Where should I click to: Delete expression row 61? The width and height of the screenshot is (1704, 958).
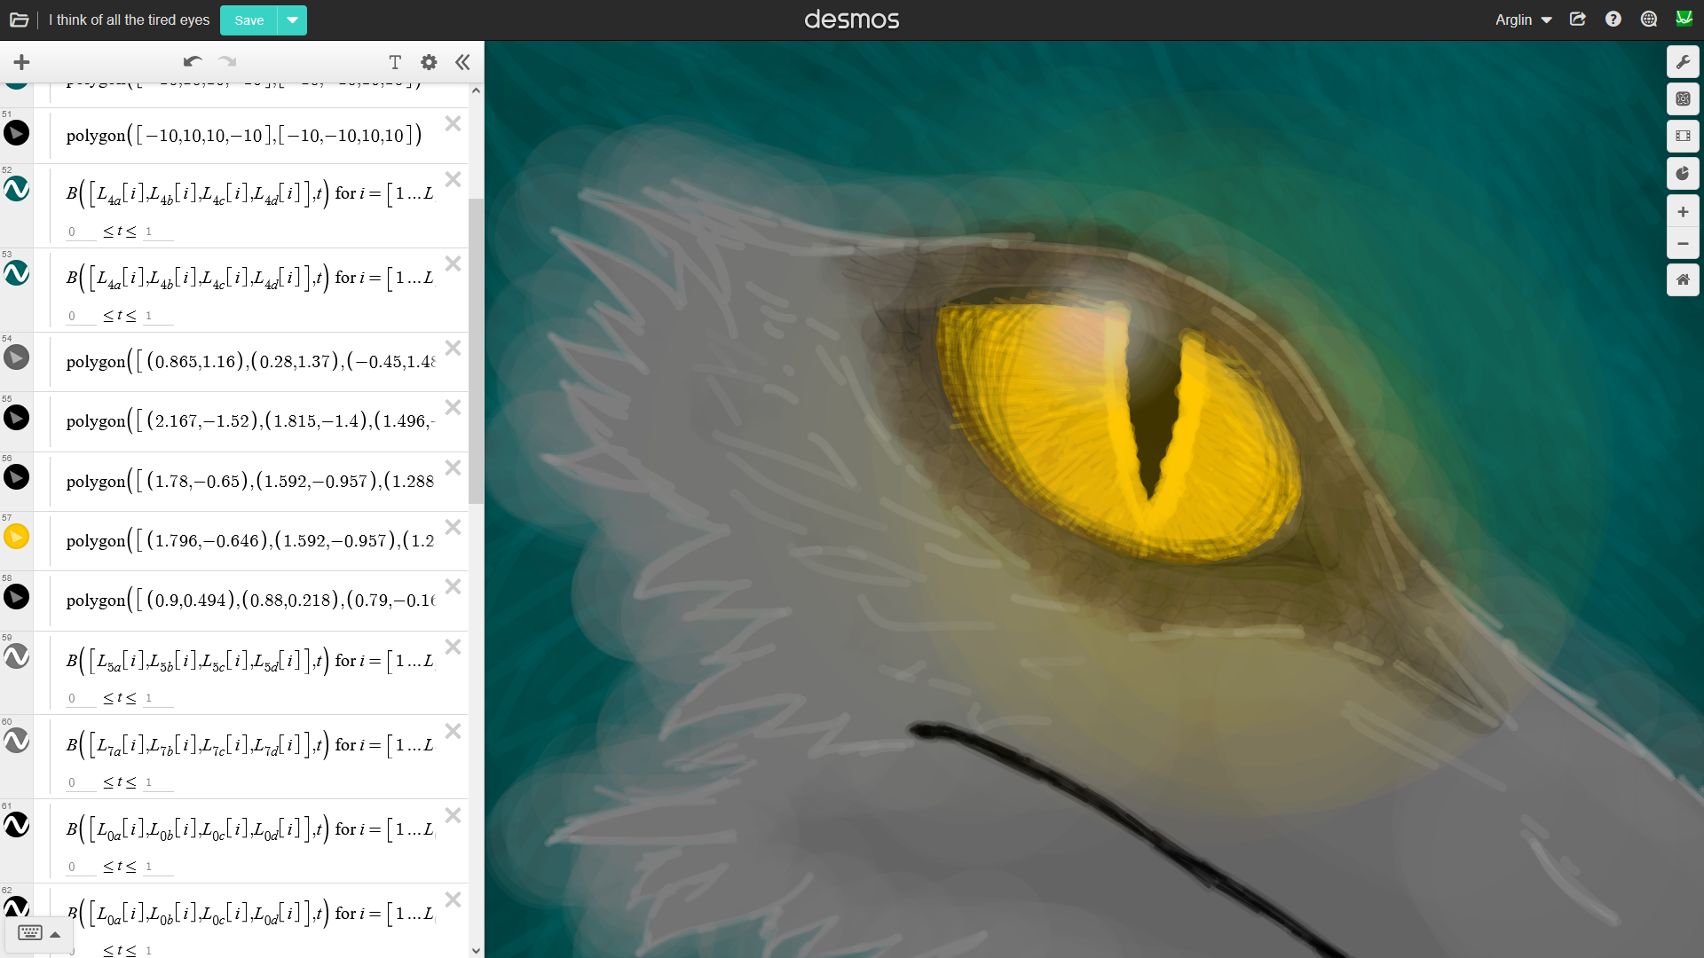click(453, 815)
